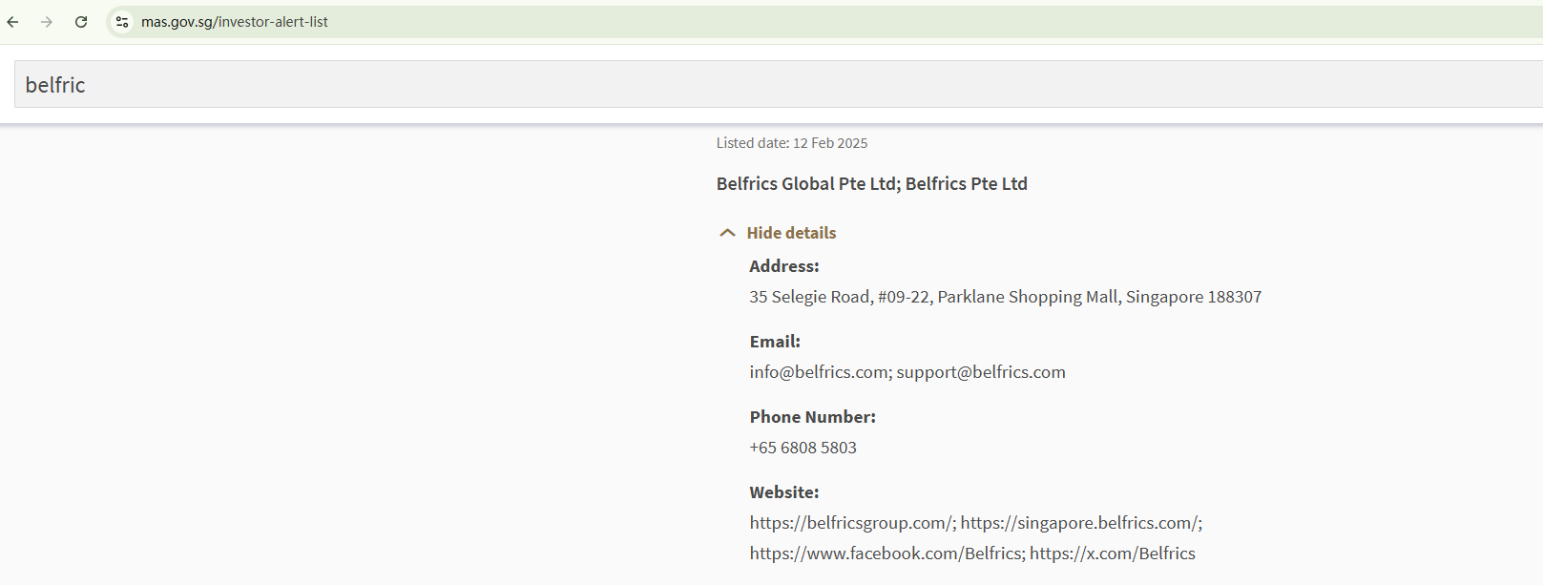
Task: Click the support@belfrics.com email address
Action: 981,372
